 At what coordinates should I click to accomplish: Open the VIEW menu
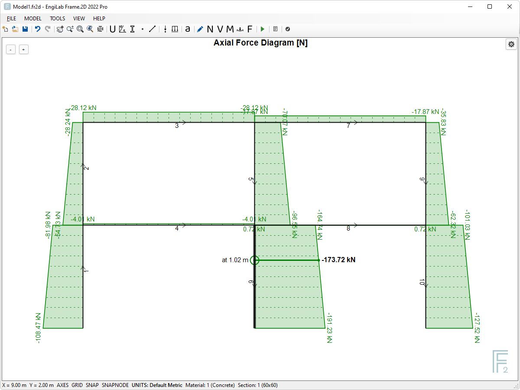[79, 18]
